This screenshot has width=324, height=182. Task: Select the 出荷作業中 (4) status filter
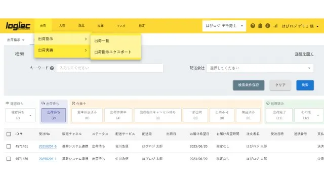point(118,115)
